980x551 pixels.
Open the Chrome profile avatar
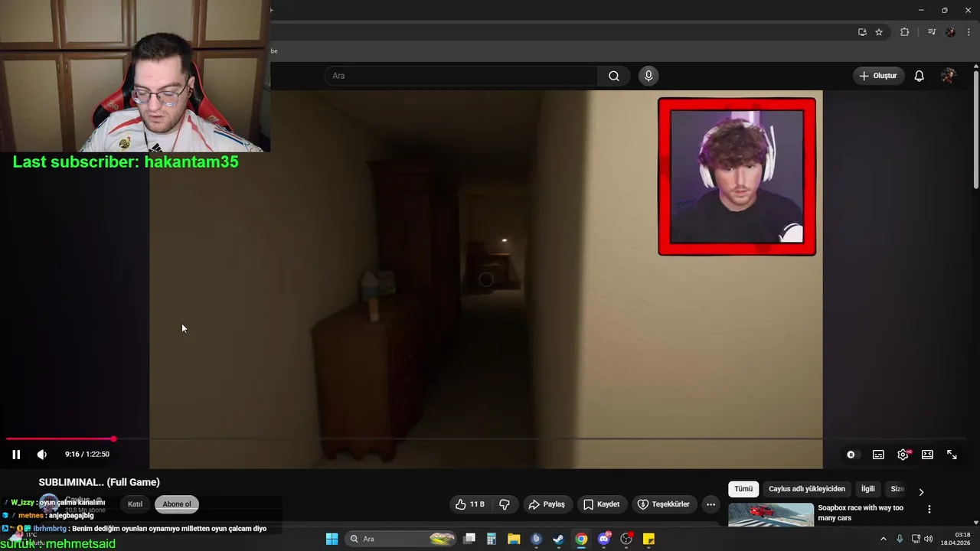tap(950, 32)
